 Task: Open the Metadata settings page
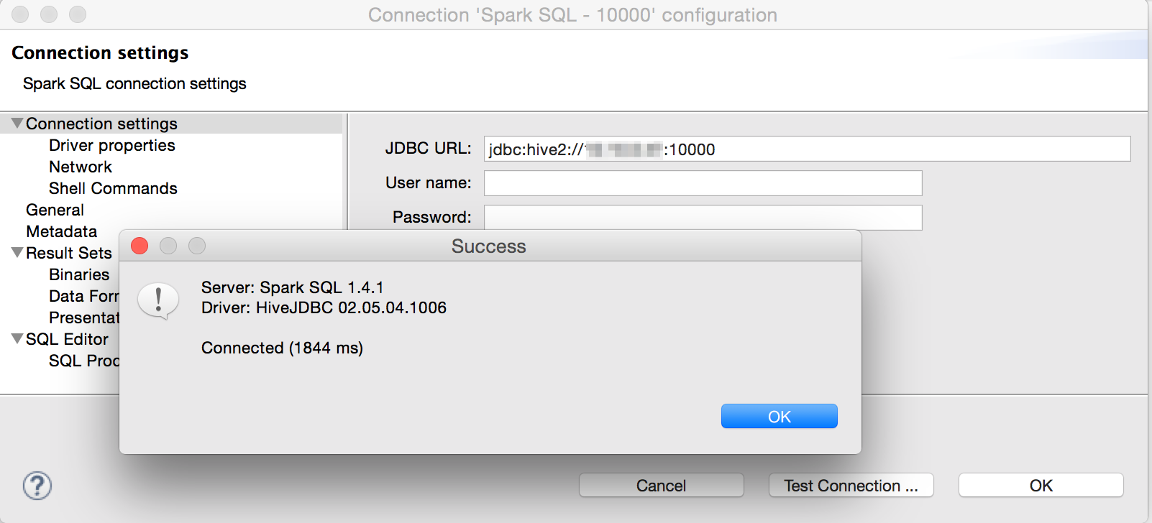[x=61, y=231]
